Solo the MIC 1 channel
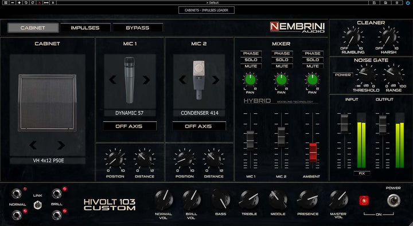The height and width of the screenshot is (226, 413). 251,60
